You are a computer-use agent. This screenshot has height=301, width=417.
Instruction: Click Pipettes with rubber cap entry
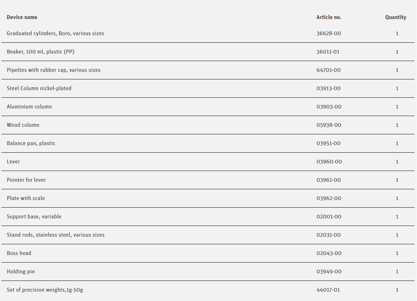(x=54, y=70)
